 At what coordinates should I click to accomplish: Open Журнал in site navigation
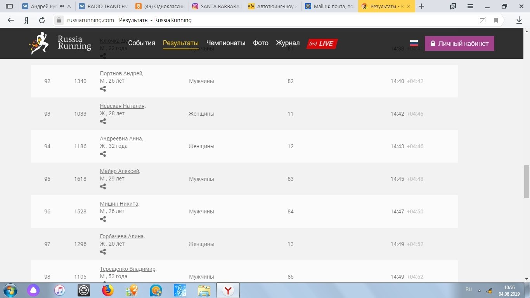tap(288, 43)
